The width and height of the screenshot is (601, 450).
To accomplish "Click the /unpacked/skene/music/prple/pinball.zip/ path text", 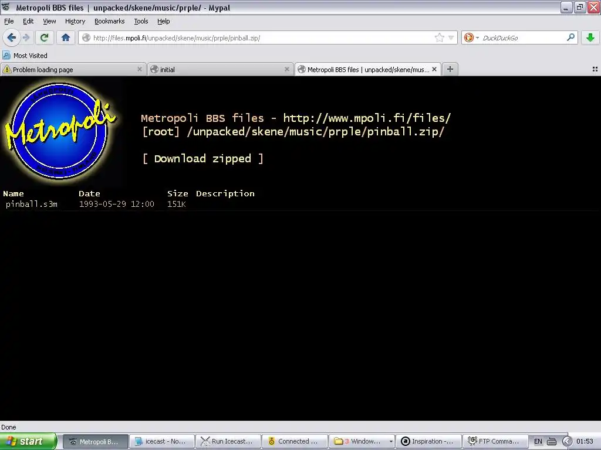I will click(315, 132).
